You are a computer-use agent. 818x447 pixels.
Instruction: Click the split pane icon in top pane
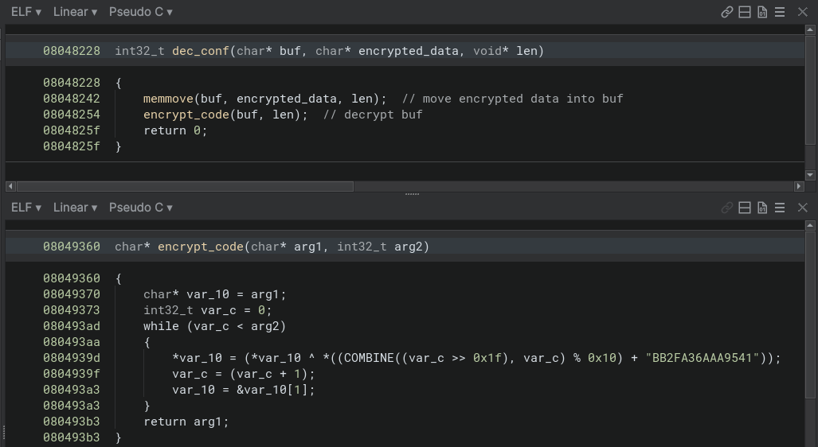click(745, 12)
